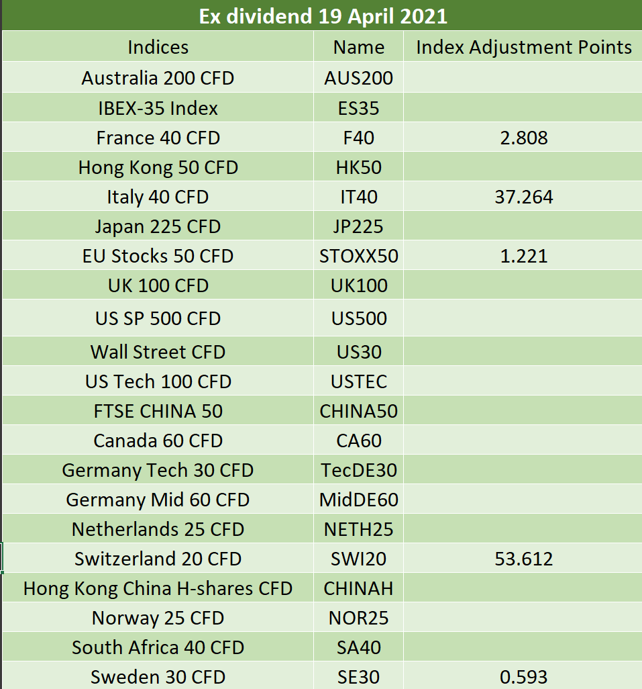Select the 1.221 value for EU Stocks

tap(523, 255)
